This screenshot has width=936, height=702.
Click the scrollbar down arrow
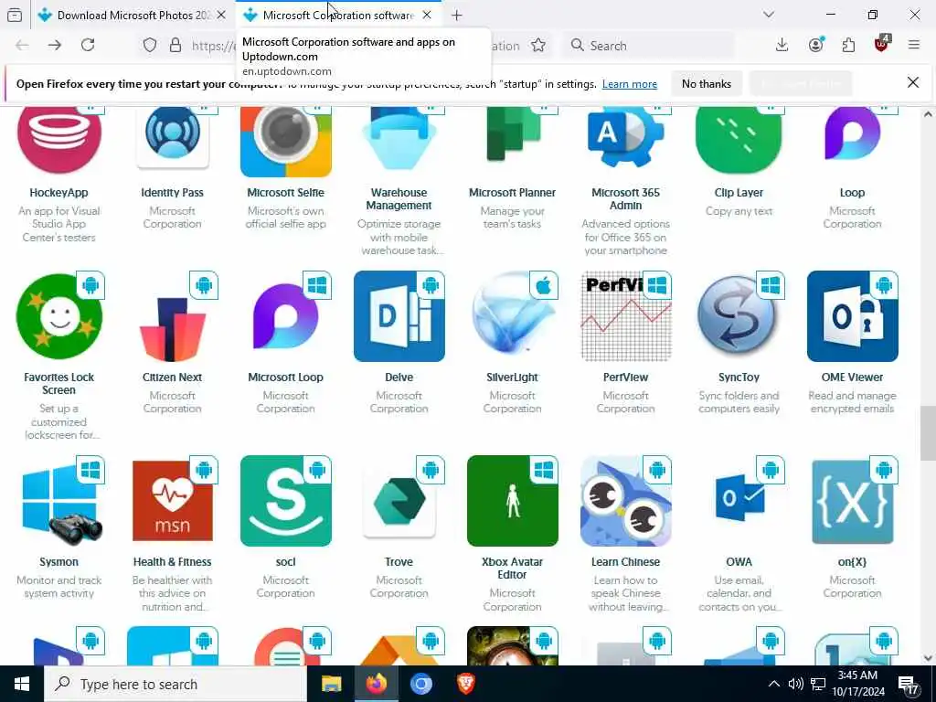click(x=928, y=658)
